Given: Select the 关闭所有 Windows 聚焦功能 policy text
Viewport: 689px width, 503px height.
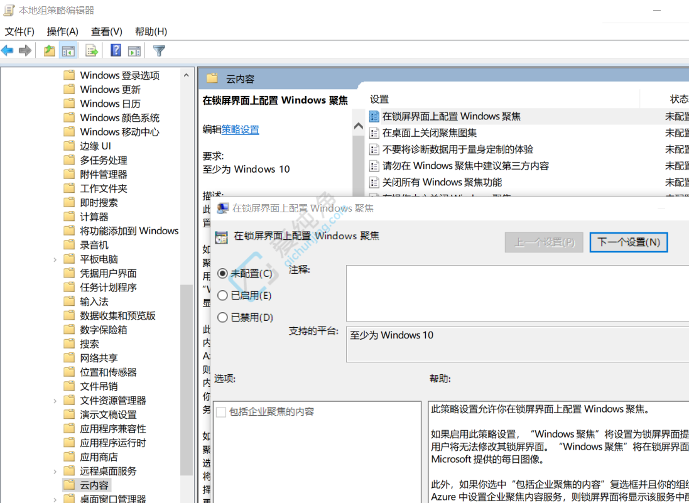Looking at the screenshot, I should click(x=442, y=182).
